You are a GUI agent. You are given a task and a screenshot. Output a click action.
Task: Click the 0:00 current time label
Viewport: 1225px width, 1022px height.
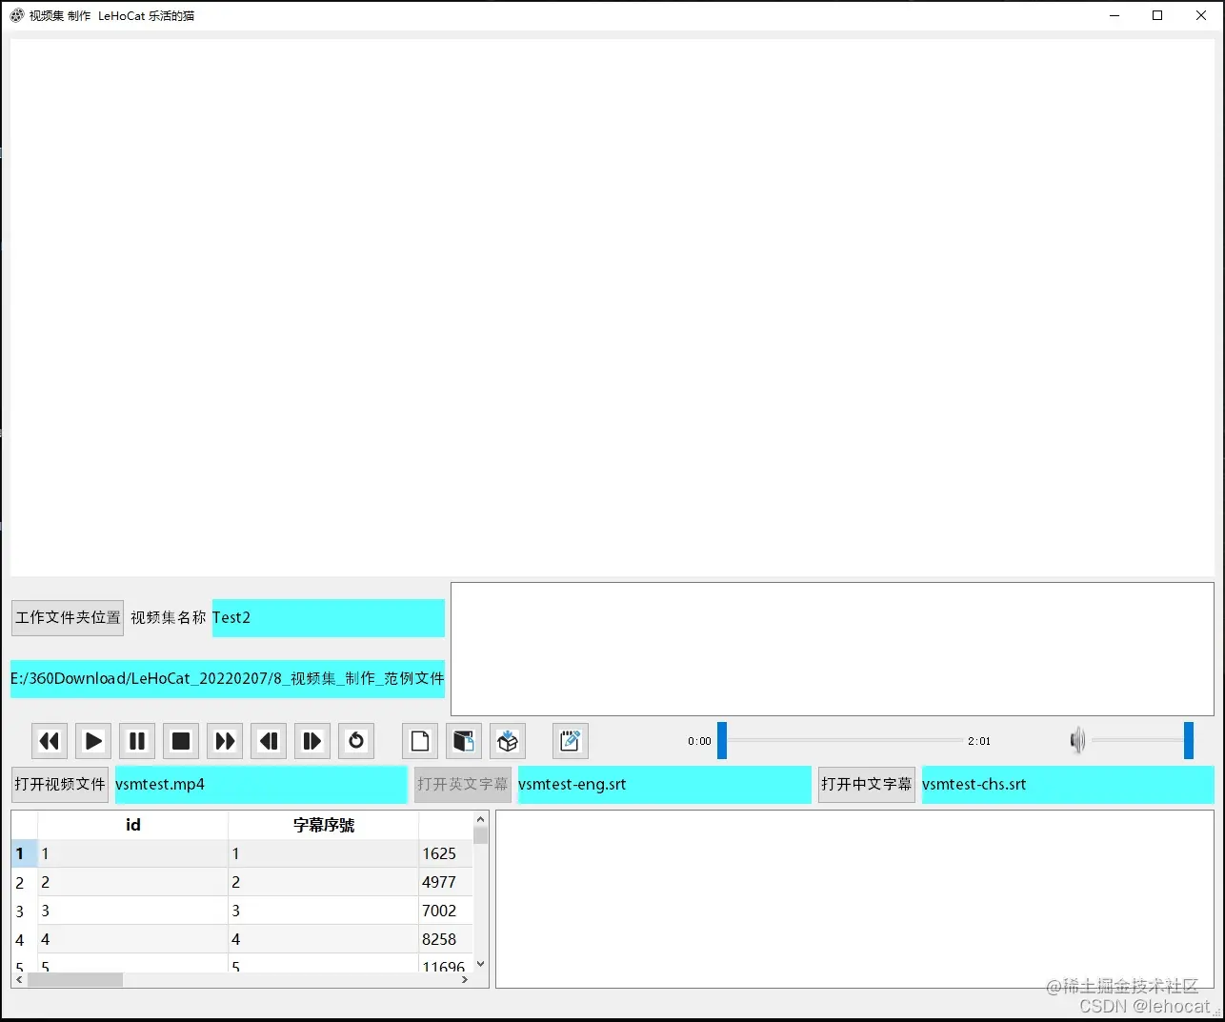pos(699,741)
